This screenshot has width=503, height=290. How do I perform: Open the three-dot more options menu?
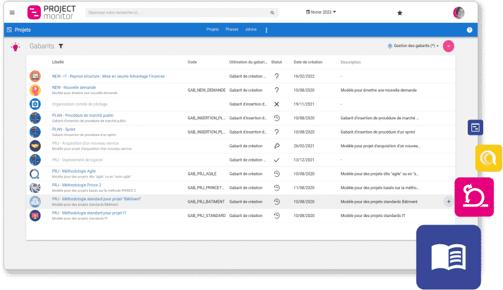point(266,30)
